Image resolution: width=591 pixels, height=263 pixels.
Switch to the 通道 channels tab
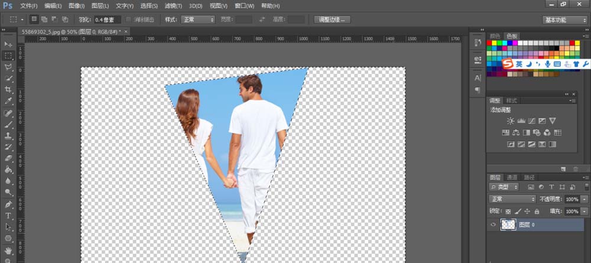click(512, 177)
